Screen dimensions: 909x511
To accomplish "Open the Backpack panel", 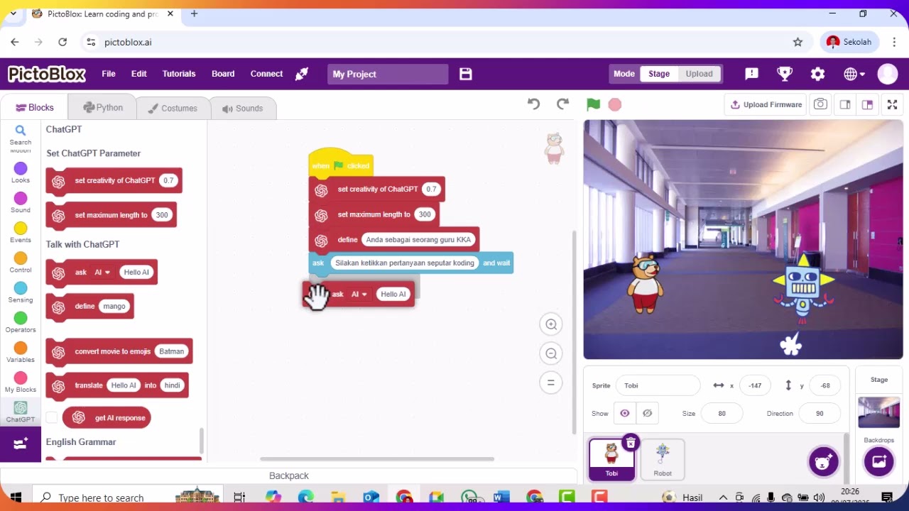I will click(289, 476).
